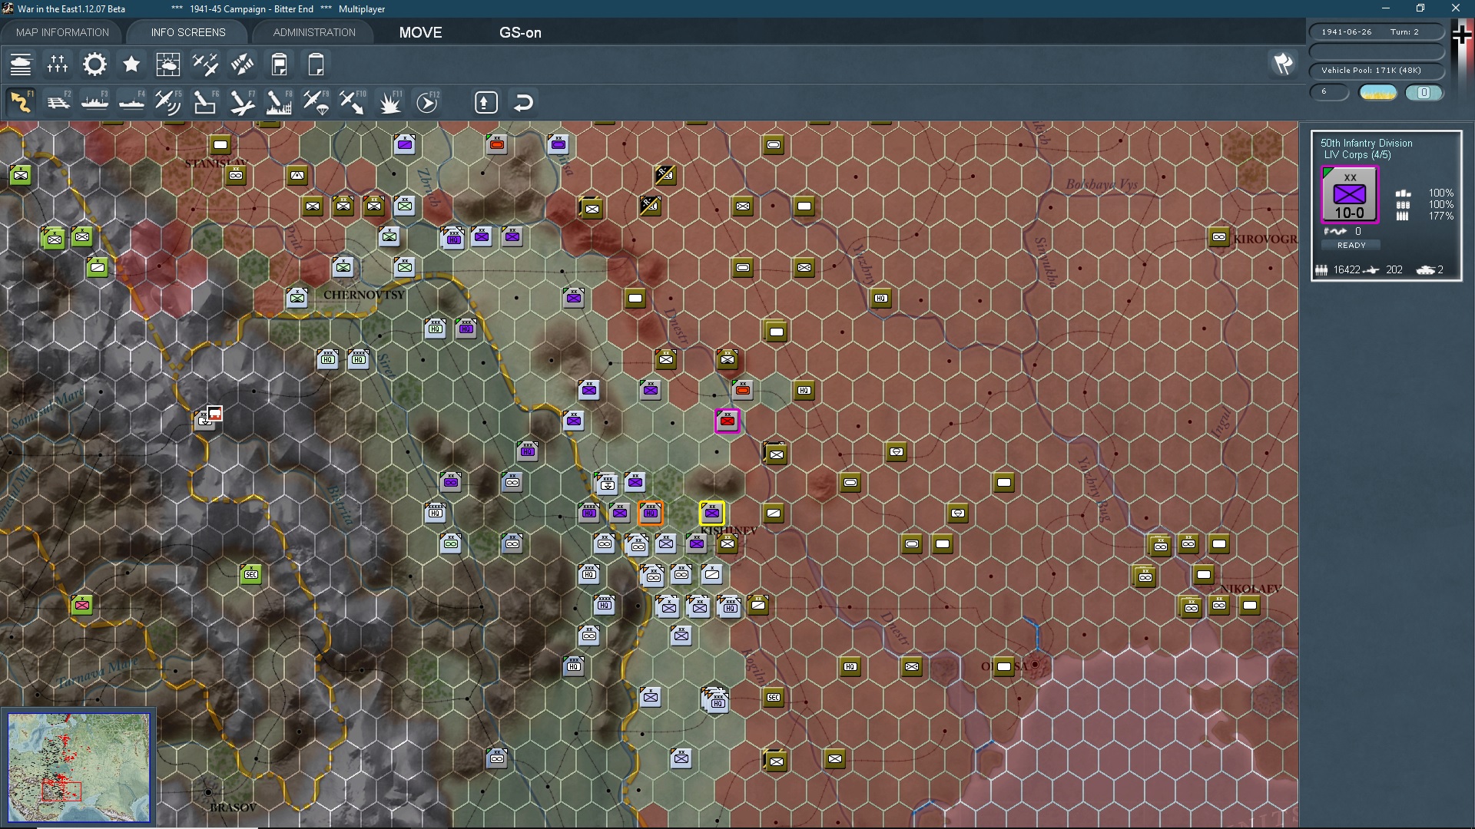1475x829 pixels.
Task: Select Bomb City mode F8 icon
Action: click(x=279, y=102)
